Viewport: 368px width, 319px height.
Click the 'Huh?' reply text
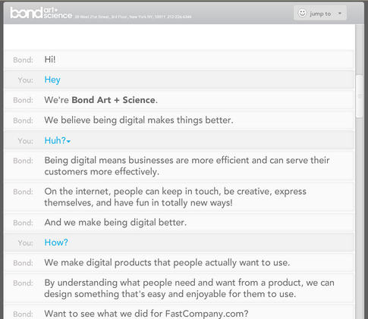coord(55,140)
